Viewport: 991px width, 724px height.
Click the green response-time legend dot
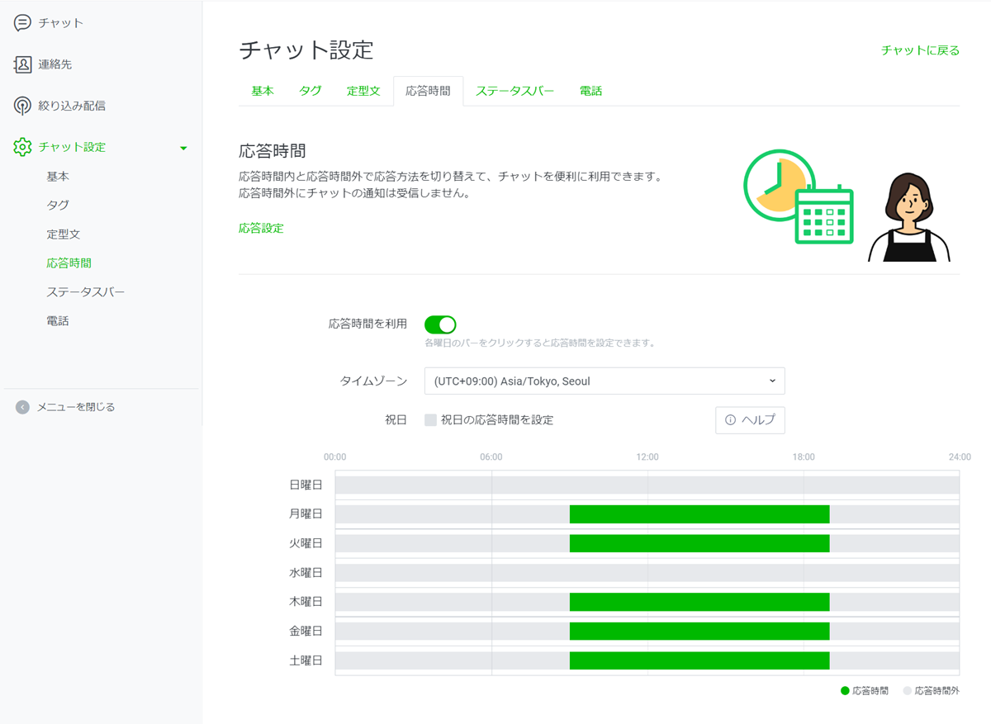(845, 691)
